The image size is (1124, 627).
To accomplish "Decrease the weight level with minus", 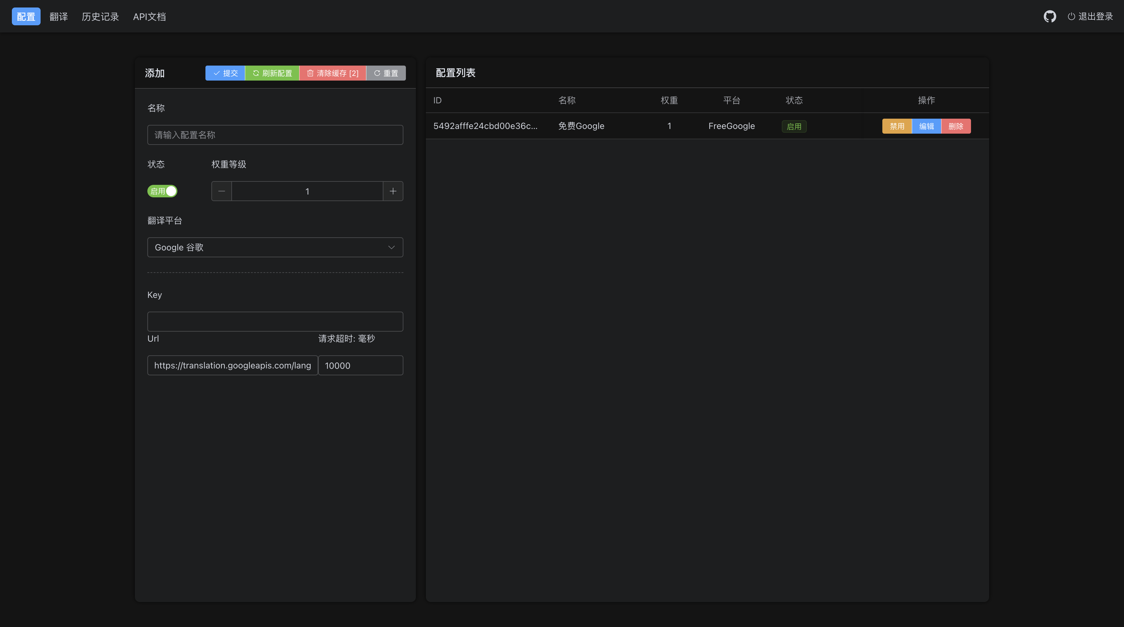I will pos(222,191).
